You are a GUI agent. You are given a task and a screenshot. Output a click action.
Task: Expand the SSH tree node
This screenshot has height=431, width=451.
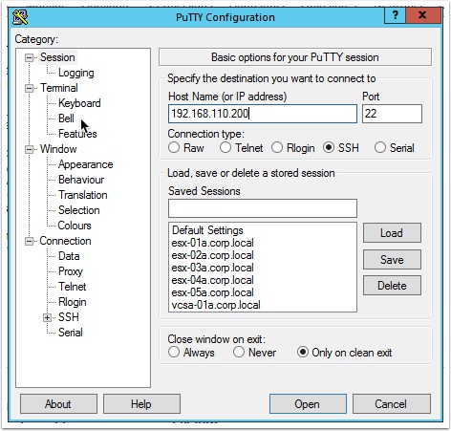point(47,317)
